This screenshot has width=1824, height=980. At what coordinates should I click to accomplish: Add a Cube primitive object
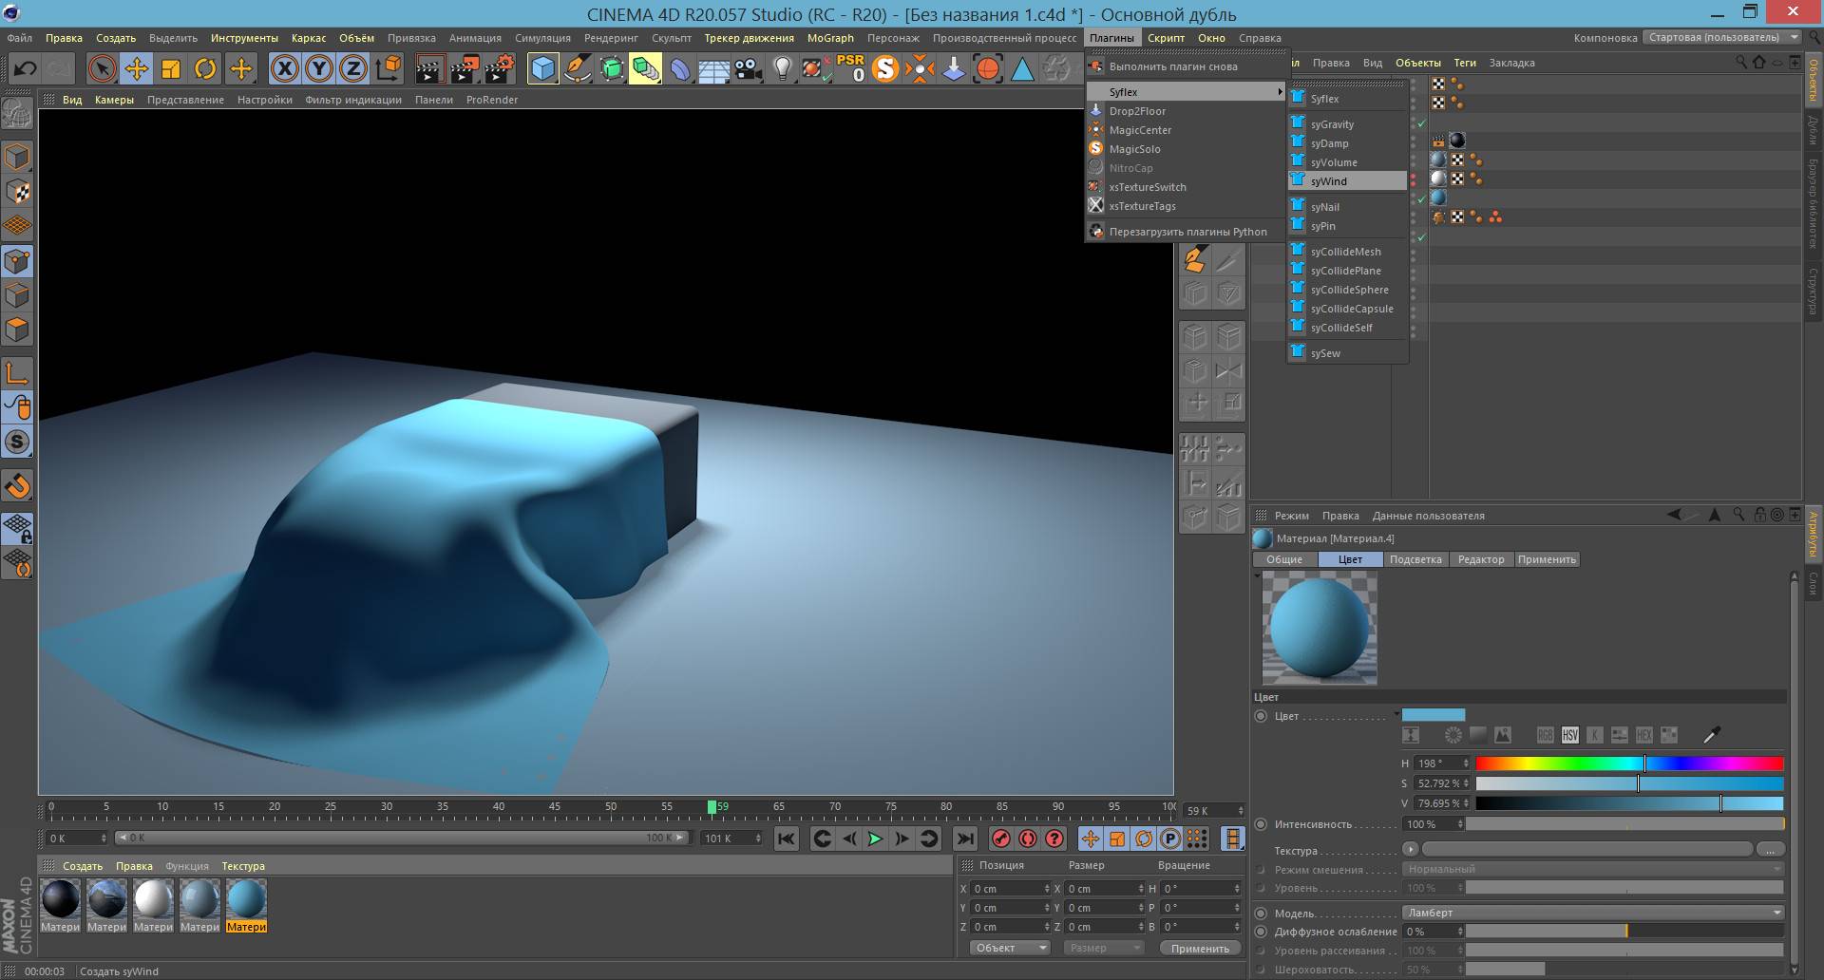click(x=542, y=68)
